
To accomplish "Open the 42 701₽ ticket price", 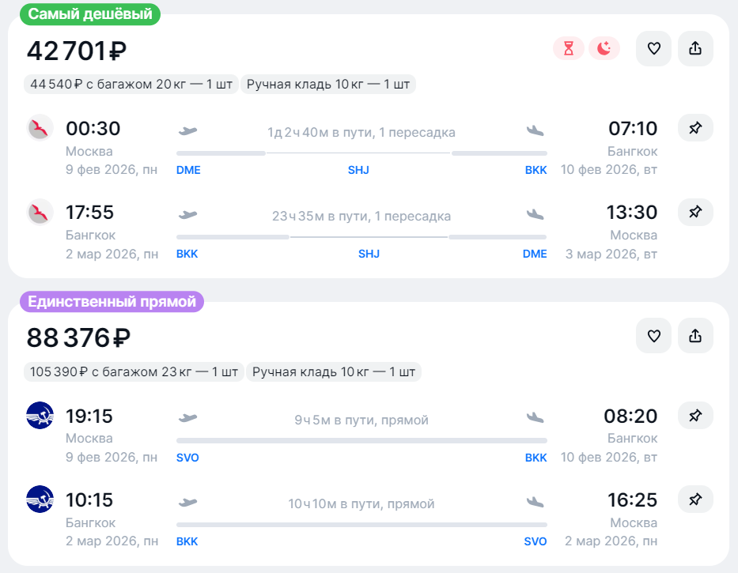I will [77, 51].
